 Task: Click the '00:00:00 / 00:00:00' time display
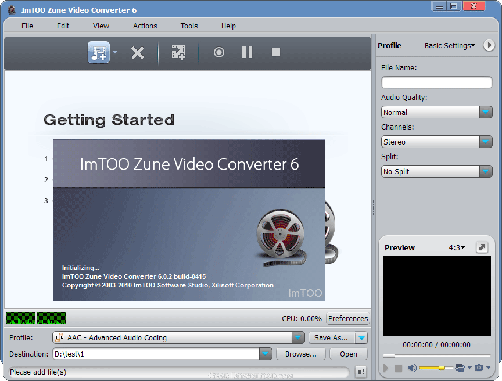[x=437, y=345]
